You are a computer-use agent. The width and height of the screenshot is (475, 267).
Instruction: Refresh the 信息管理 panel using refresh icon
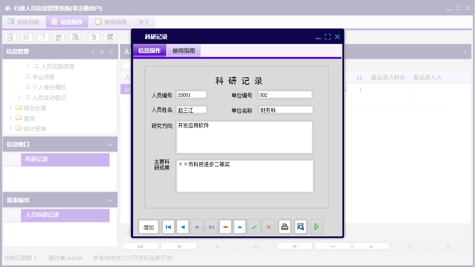[112, 51]
